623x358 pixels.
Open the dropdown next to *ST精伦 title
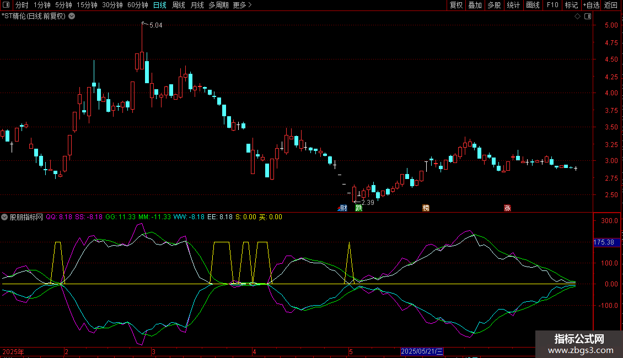click(72, 16)
